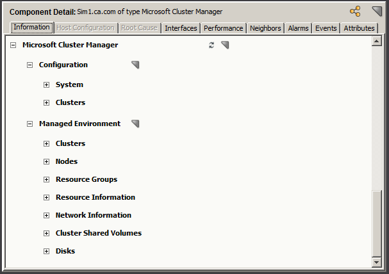
Task: Expand the Resource Groups item
Action: click(46, 179)
